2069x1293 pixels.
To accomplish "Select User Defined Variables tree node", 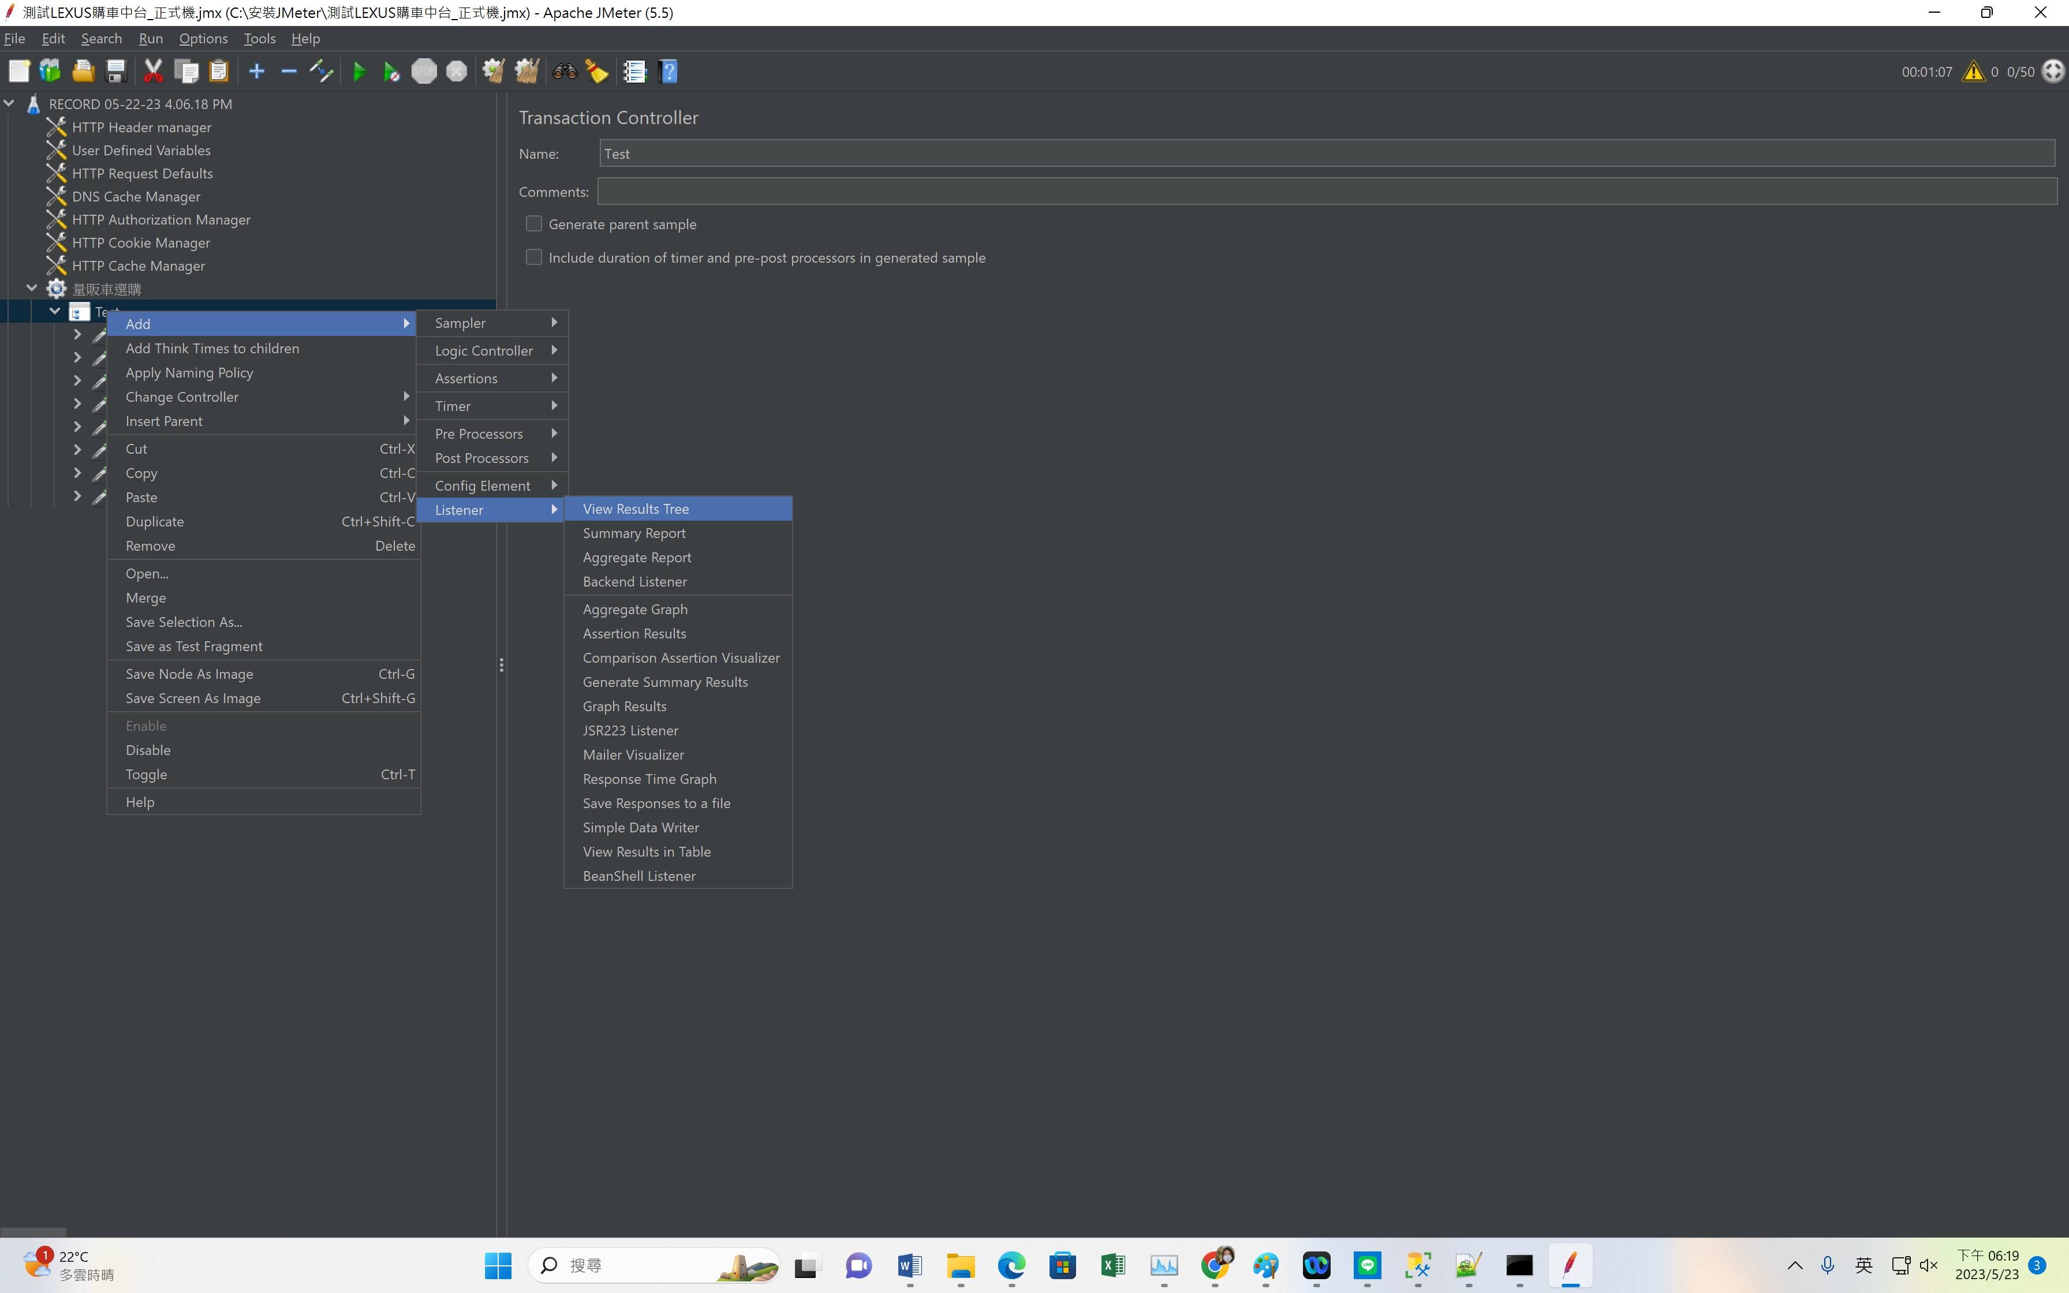I will [140, 151].
